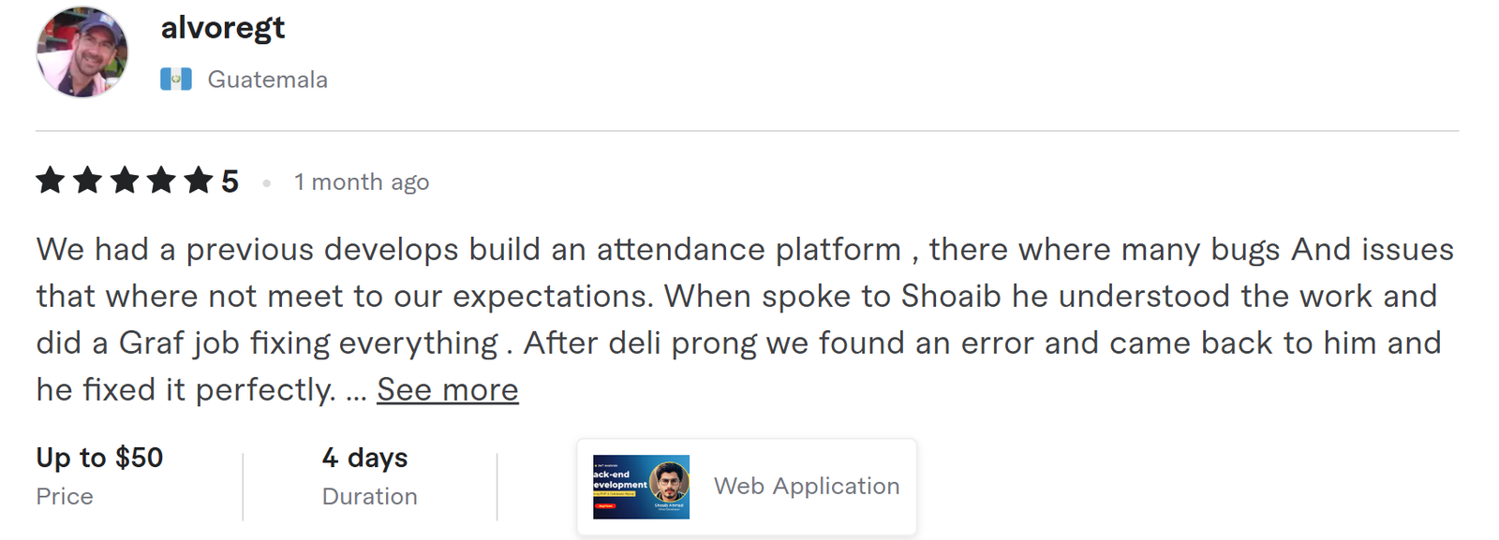
Task: Click the Guatemala flag icon
Action: tap(176, 80)
